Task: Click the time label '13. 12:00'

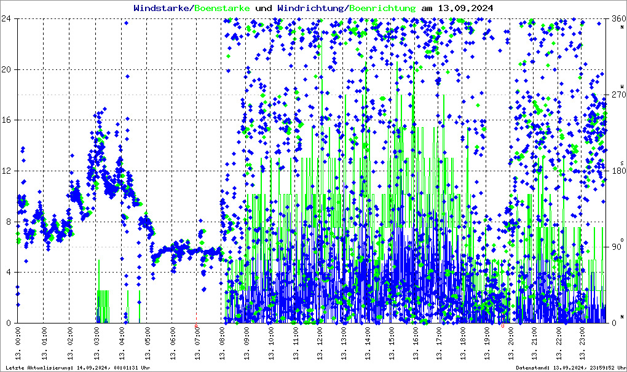Action: [x=320, y=344]
